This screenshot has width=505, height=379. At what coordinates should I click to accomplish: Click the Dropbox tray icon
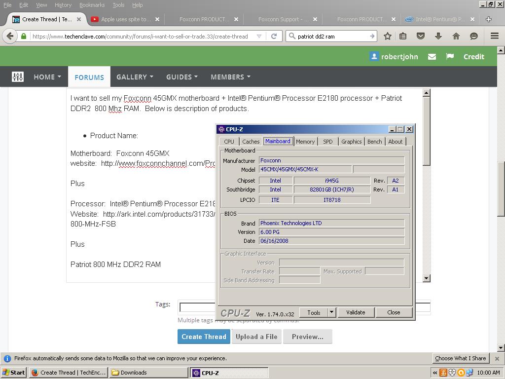point(452,373)
